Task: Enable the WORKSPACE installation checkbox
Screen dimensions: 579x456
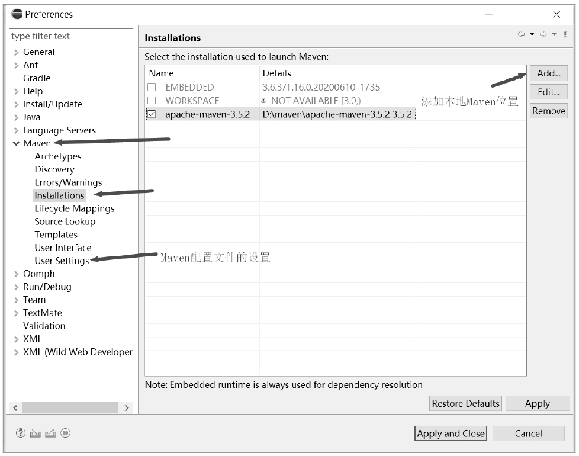Action: point(152,101)
